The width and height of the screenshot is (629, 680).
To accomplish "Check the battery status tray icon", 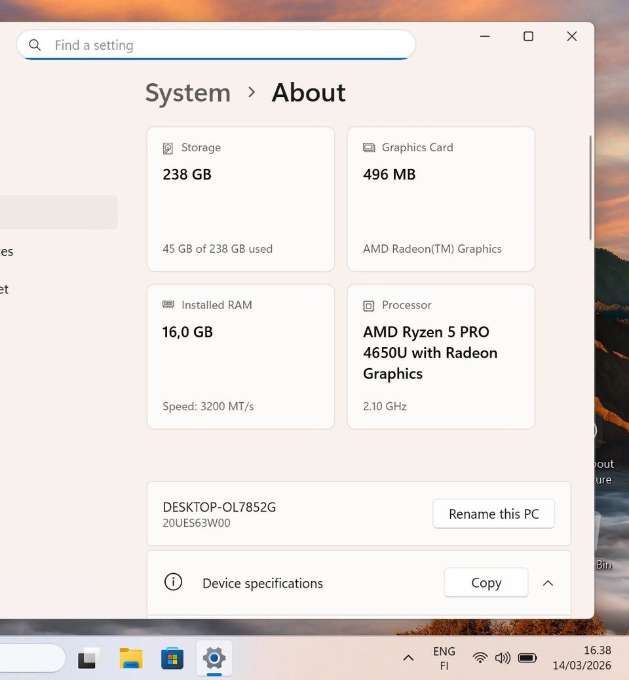I will coord(527,658).
